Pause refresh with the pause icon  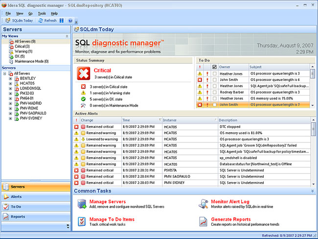[62, 21]
